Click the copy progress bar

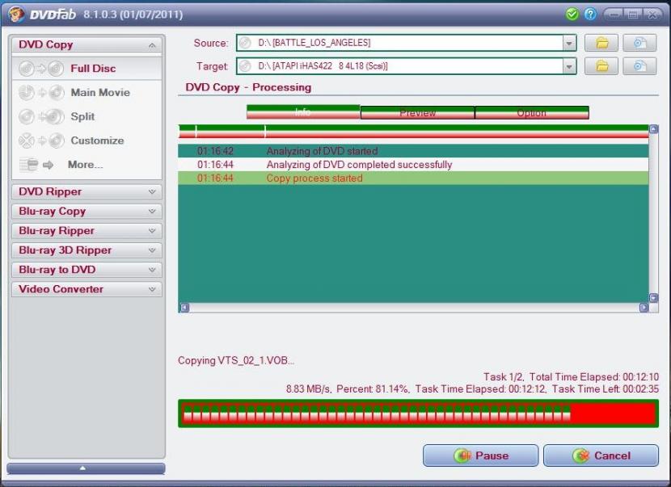[418, 414]
